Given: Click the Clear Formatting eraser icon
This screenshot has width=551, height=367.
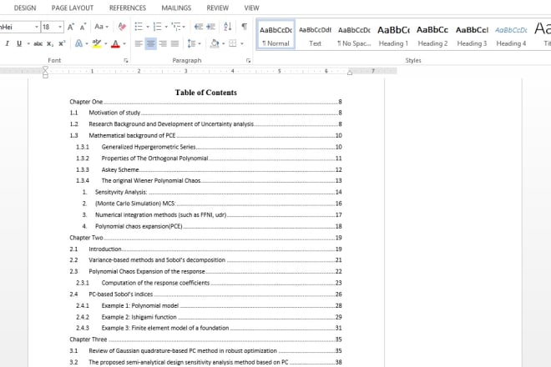Looking at the screenshot, I should [x=122, y=27].
